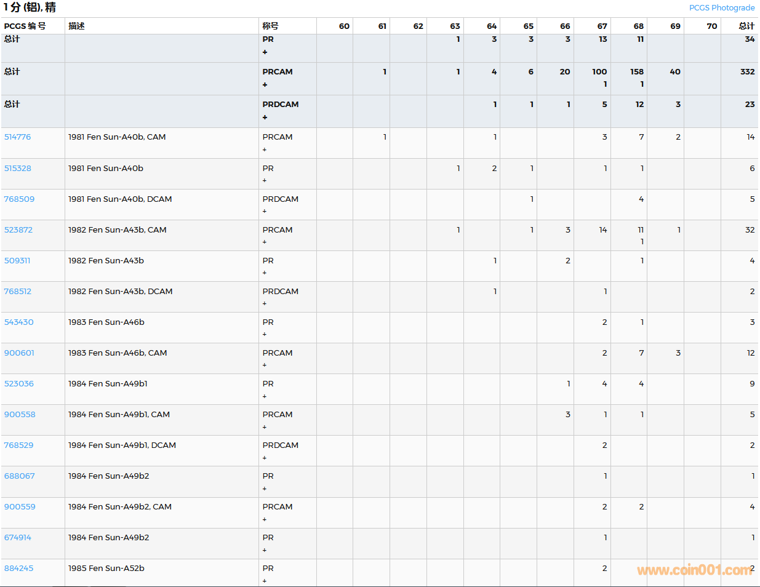The height and width of the screenshot is (587, 760).
Task: Select PCGS number 900601 link
Action: (x=19, y=353)
